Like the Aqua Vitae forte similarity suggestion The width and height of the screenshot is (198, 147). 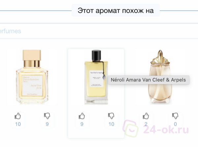[x=18, y=116]
